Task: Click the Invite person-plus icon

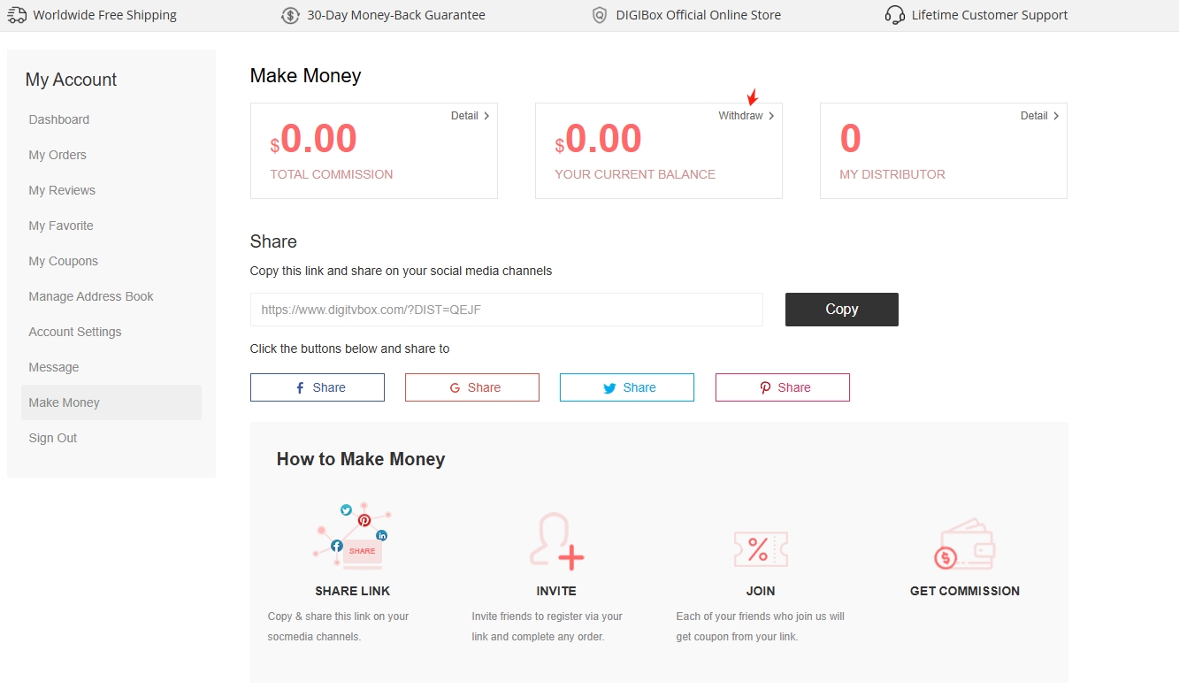Action: 556,540
